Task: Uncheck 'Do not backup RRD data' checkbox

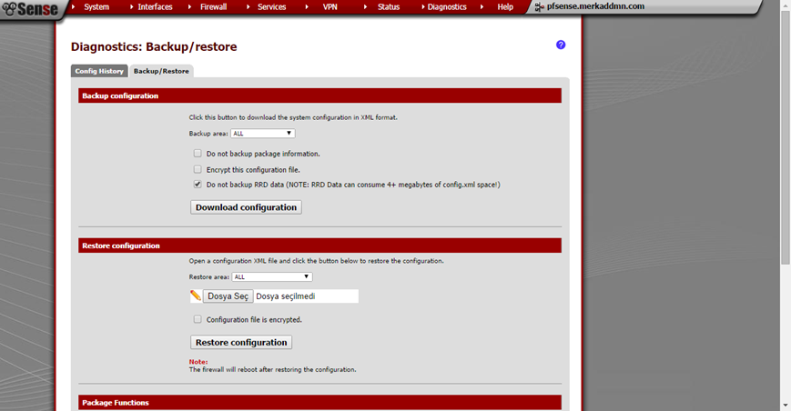Action: tap(198, 185)
